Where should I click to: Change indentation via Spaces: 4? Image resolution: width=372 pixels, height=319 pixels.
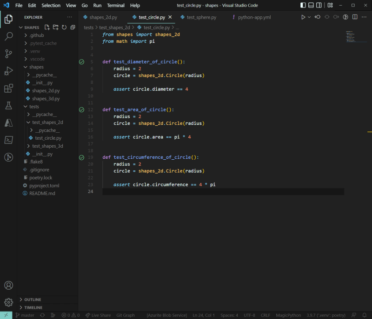tap(229, 315)
